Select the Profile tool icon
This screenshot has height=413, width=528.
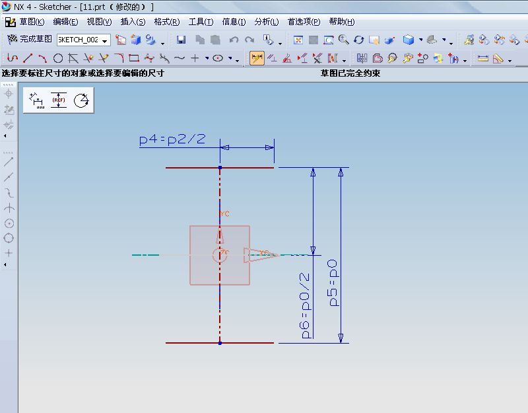(x=13, y=58)
